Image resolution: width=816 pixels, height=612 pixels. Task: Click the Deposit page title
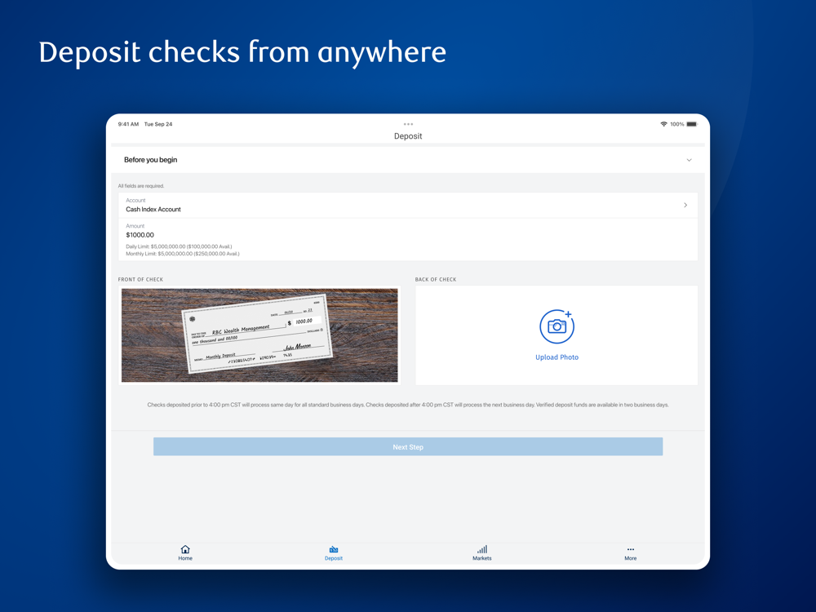(x=408, y=135)
